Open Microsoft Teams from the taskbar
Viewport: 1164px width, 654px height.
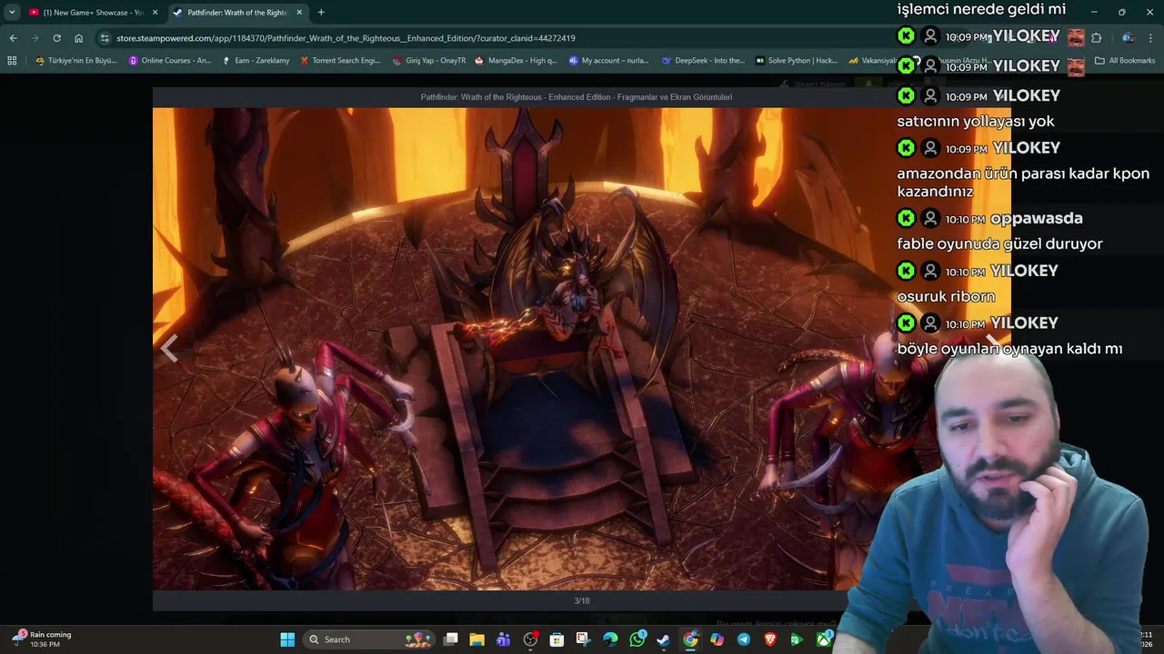[x=503, y=639]
